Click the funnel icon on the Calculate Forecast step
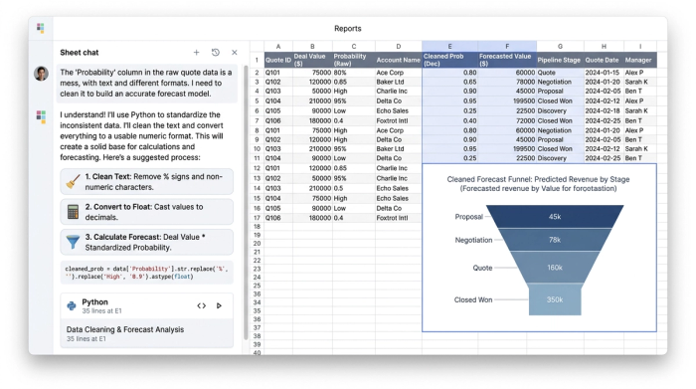The image size is (696, 389). tap(73, 242)
